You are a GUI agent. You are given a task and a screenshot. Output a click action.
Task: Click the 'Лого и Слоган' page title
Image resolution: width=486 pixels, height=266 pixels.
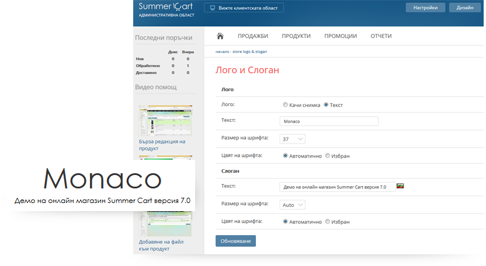(247, 70)
